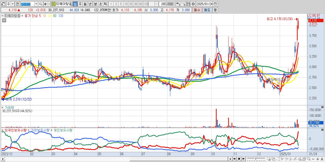
Task: Save chart with the floppy disk icon
Action: pos(188,4)
